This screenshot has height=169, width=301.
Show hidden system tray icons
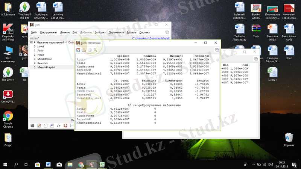pyautogui.click(x=254, y=164)
